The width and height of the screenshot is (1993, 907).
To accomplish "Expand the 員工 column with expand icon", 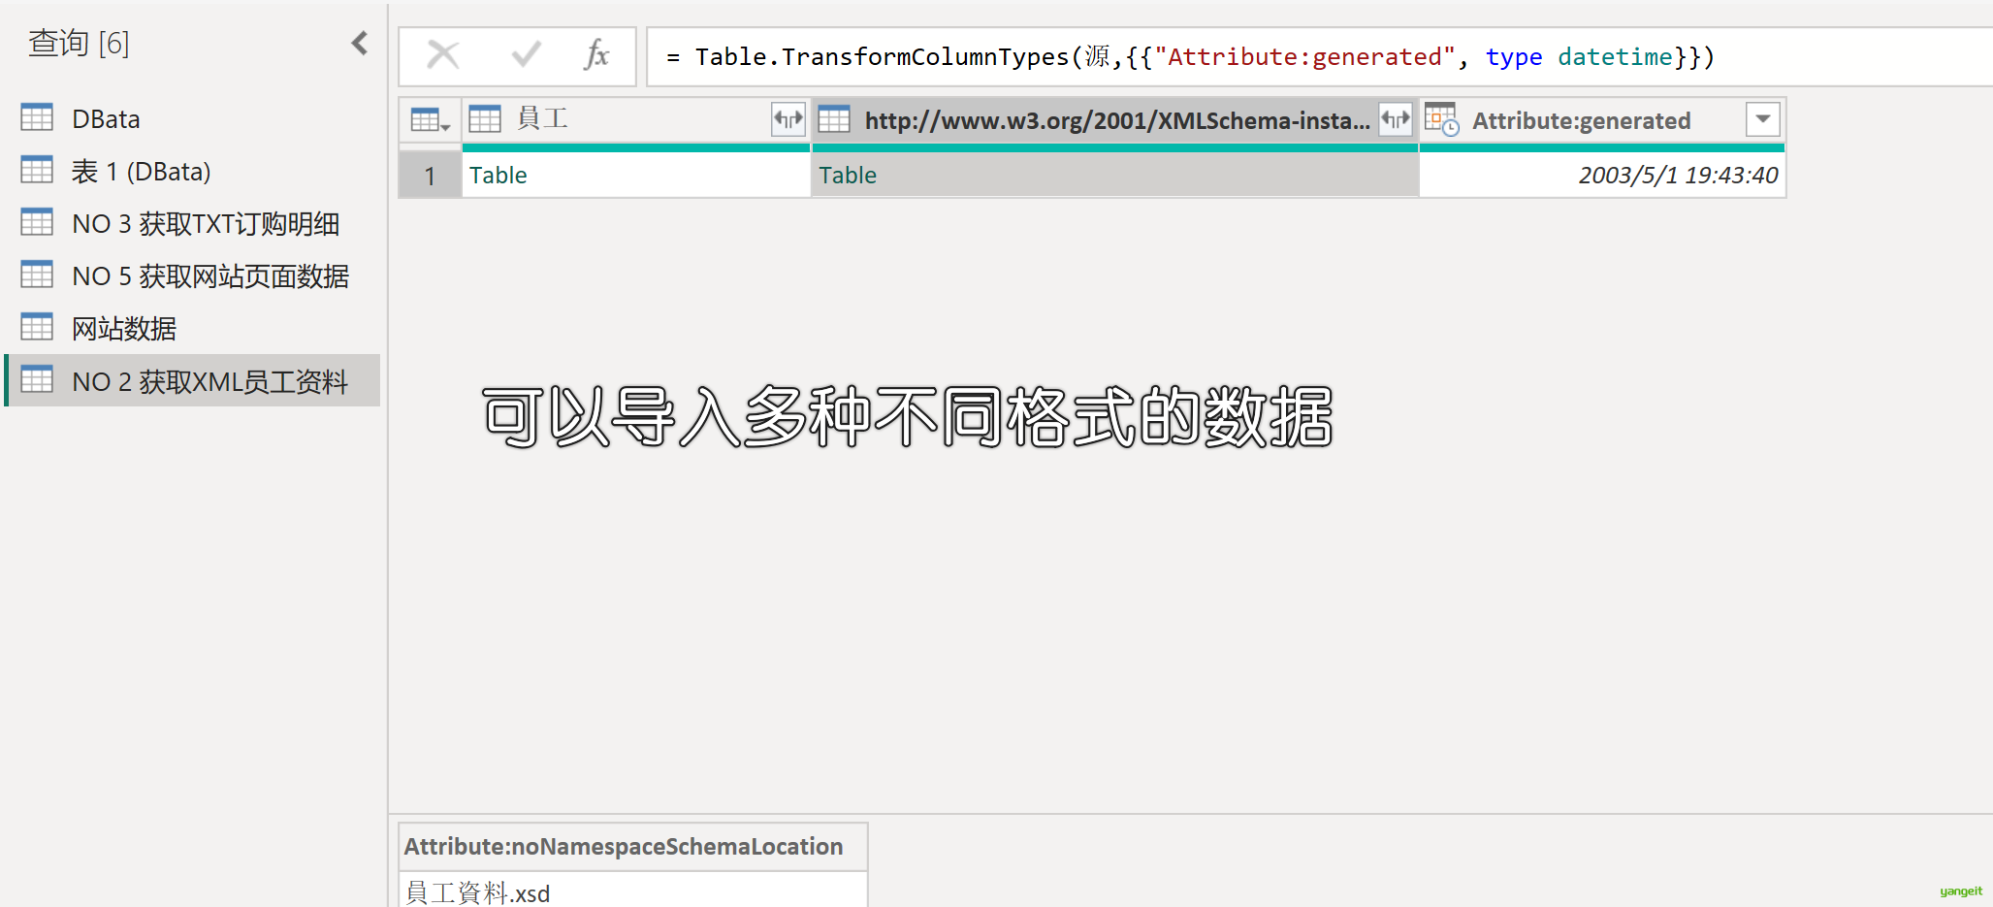I will click(x=788, y=120).
